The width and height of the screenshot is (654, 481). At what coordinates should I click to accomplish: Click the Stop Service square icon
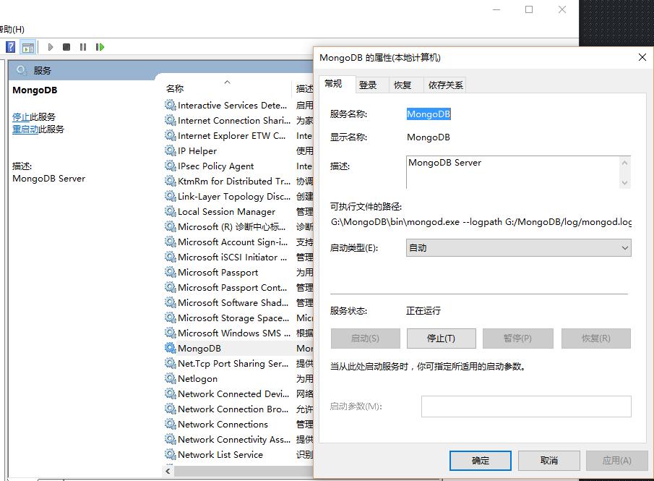66,47
